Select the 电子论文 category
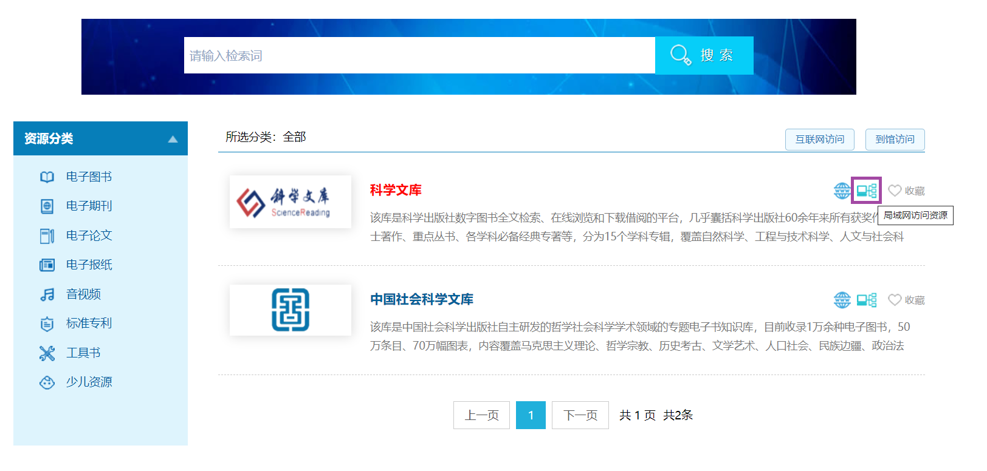Image resolution: width=987 pixels, height=471 pixels. [89, 235]
